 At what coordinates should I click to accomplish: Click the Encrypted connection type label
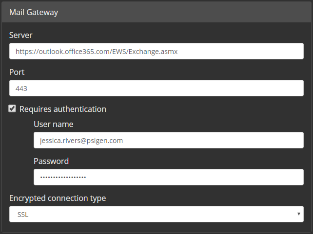(58, 198)
